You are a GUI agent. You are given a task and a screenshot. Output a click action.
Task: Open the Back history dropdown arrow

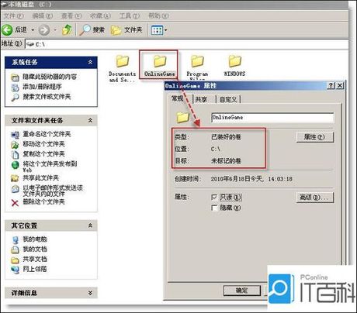coord(33,30)
